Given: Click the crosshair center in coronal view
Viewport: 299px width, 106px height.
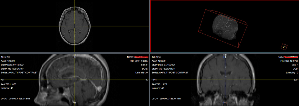Looking at the screenshot, I should [225, 80].
